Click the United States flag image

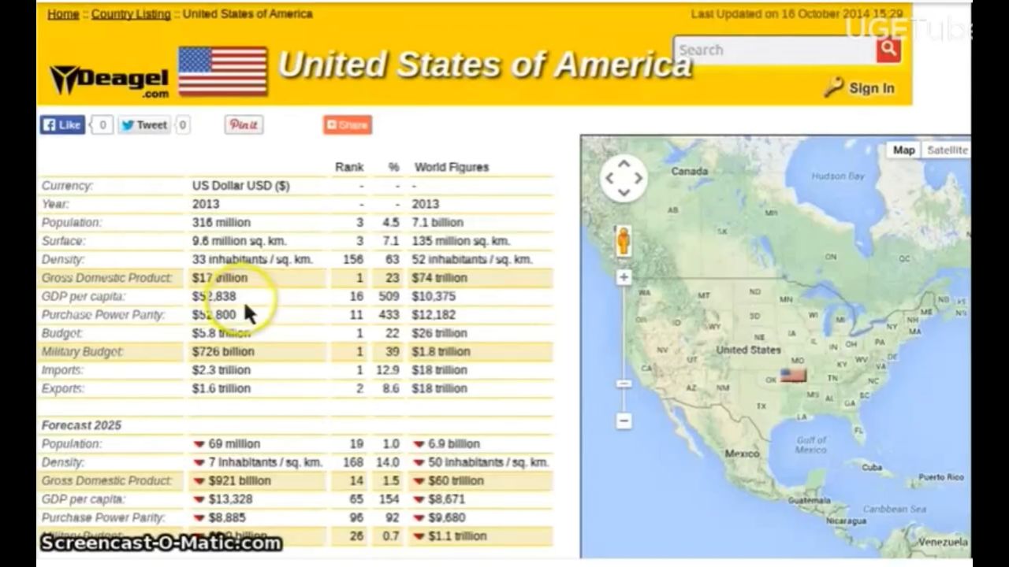pyautogui.click(x=222, y=71)
